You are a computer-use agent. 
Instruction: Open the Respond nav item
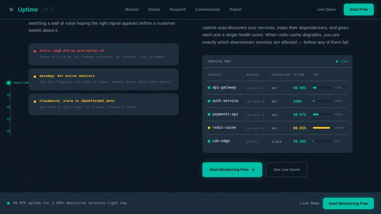click(178, 10)
